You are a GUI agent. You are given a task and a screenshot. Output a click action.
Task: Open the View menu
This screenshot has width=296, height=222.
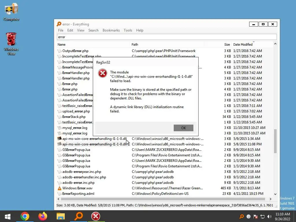coord(81,30)
